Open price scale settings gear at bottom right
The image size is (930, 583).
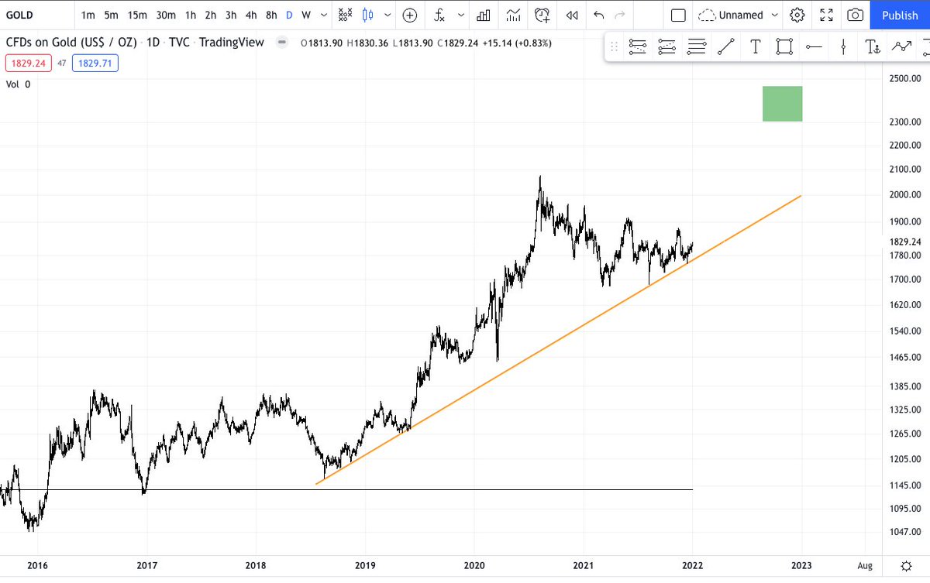[906, 566]
